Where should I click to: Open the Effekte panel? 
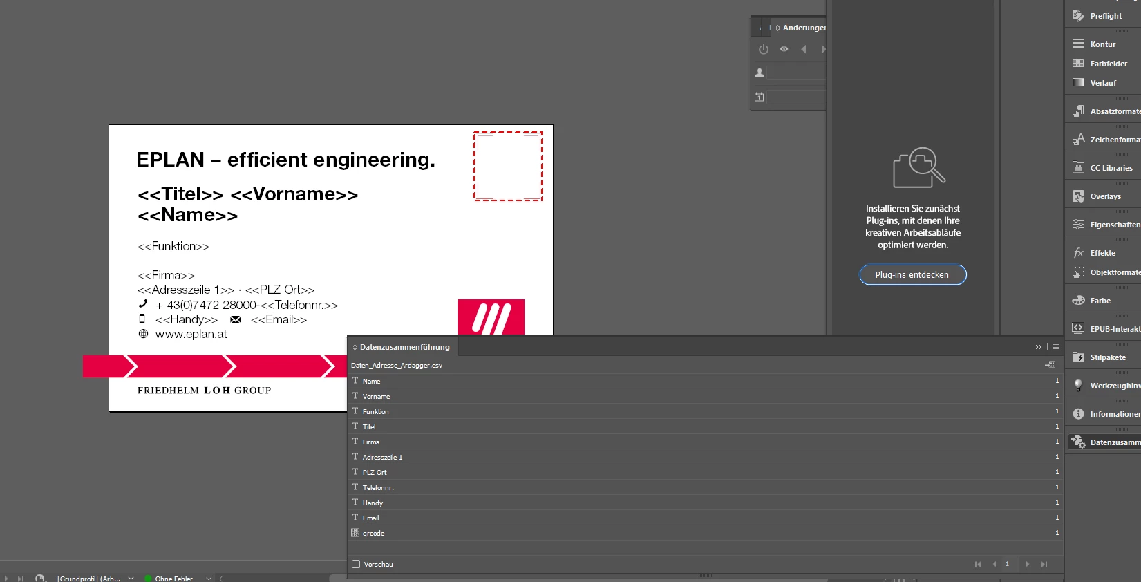1104,253
